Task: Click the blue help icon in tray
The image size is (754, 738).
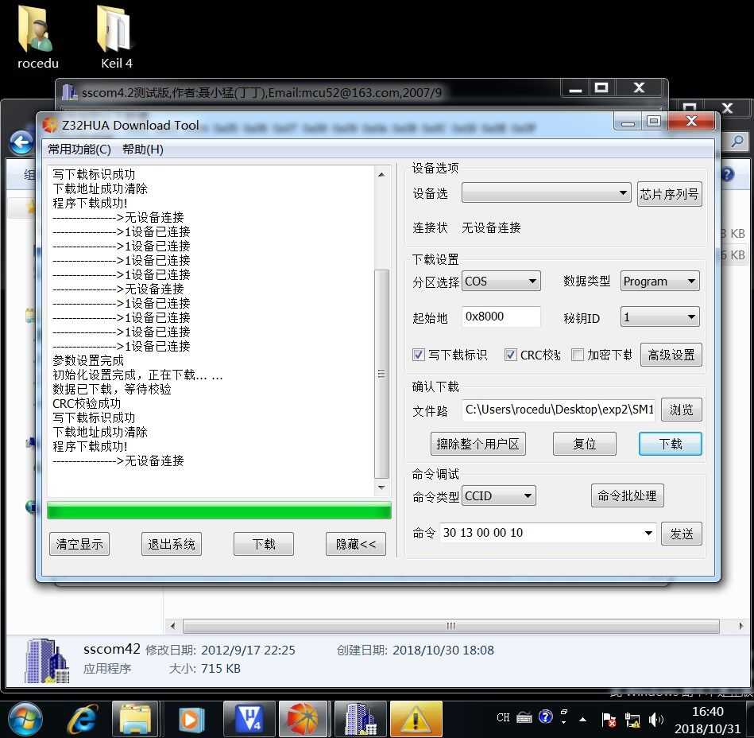Action: 545,717
